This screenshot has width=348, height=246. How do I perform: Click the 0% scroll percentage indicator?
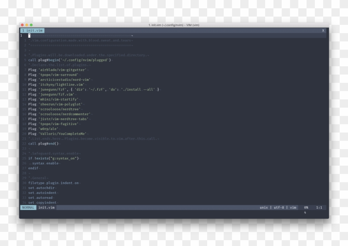tap(306, 207)
